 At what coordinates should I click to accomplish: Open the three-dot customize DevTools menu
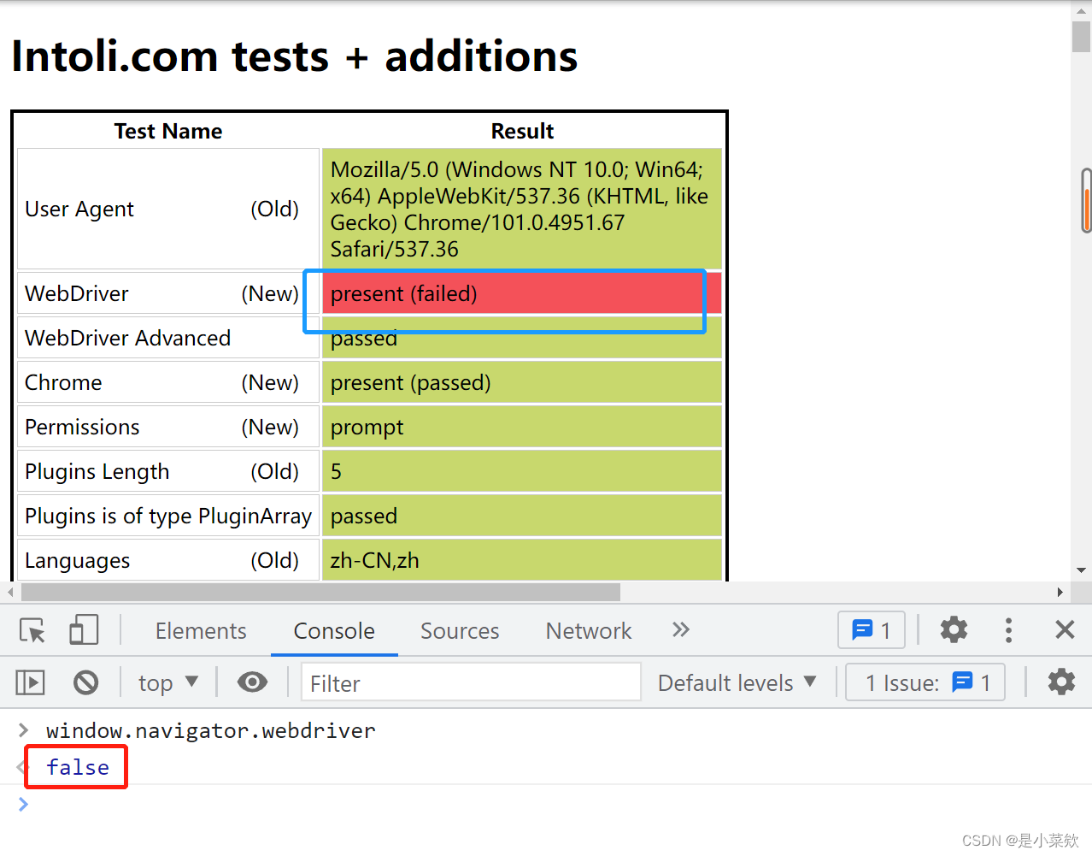click(x=1008, y=630)
